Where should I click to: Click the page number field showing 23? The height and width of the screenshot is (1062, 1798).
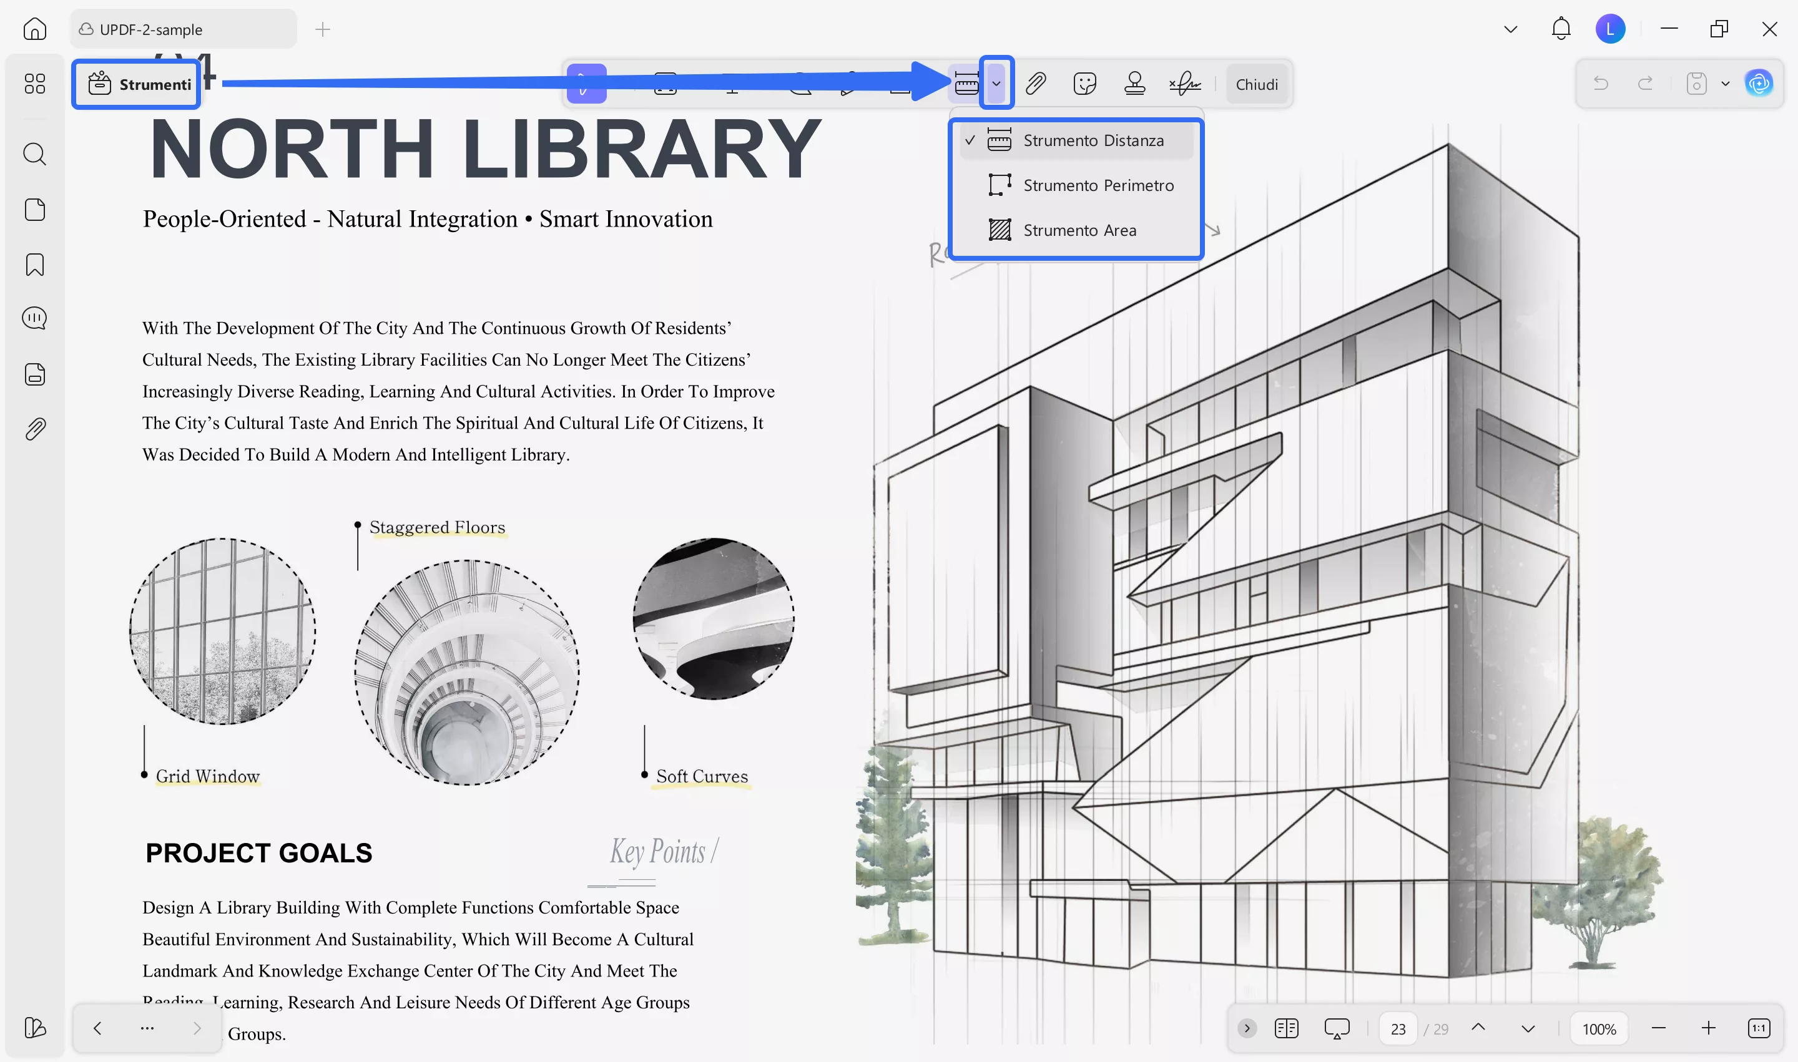pos(1398,1029)
